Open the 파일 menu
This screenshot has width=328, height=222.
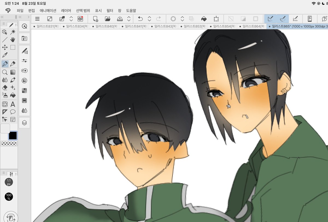coord(20,10)
